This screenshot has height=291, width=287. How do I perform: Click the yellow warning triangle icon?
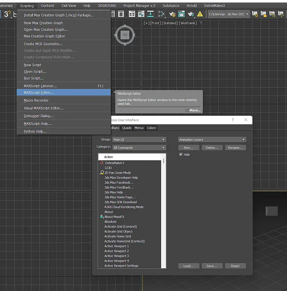click(x=200, y=14)
